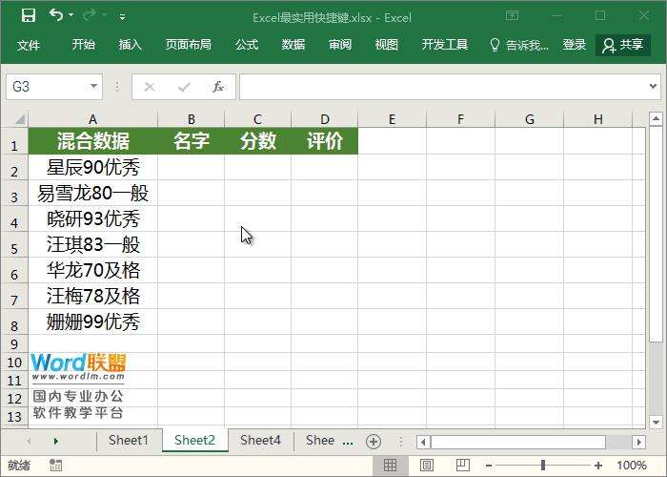Click the Insert Function fx icon
This screenshot has height=477, width=667.
tap(218, 87)
